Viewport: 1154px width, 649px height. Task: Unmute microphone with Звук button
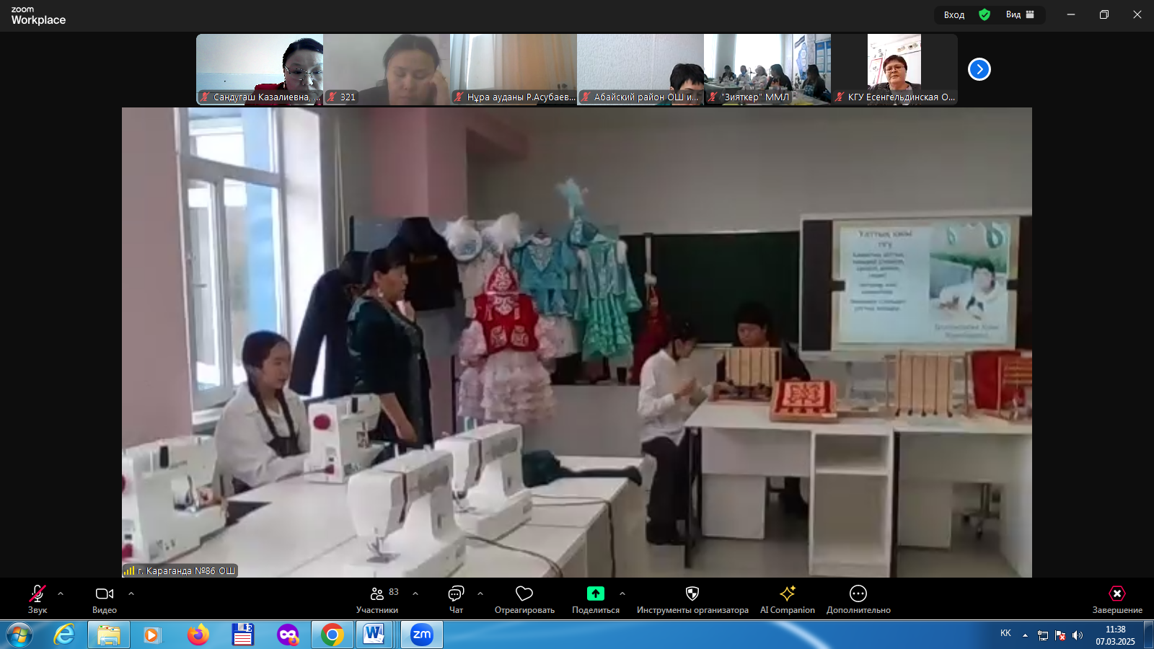38,594
